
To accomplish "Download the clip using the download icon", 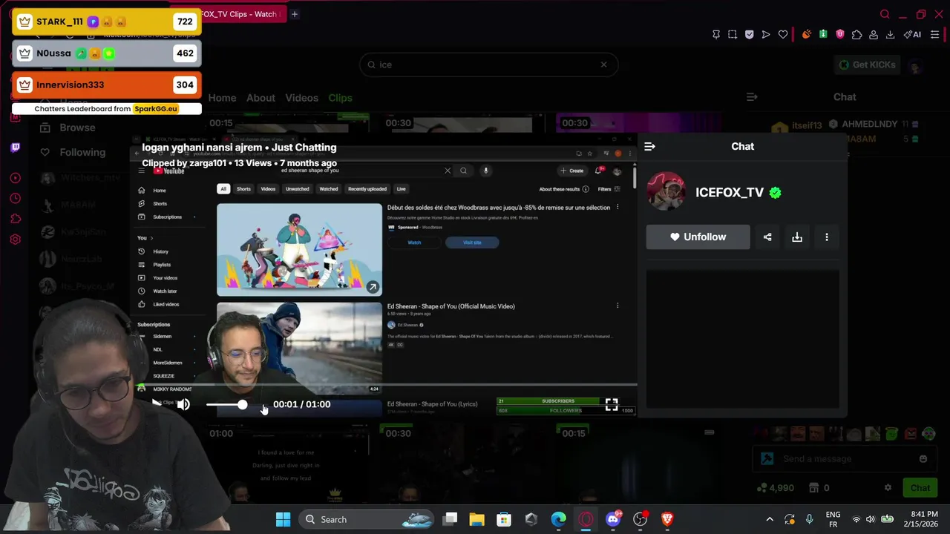I will point(797,237).
